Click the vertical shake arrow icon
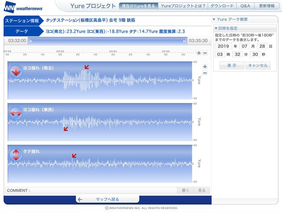The image size is (282, 212). coord(16,155)
